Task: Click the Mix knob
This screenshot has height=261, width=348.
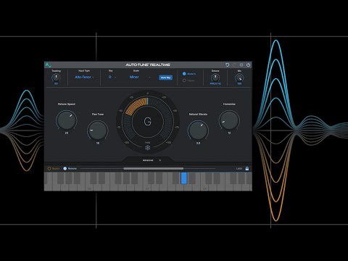Action: pyautogui.click(x=239, y=78)
